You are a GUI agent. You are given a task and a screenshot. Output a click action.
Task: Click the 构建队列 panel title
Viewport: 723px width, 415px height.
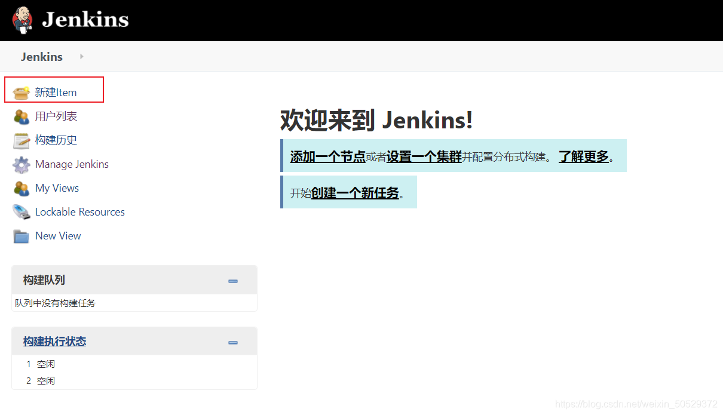tap(44, 280)
